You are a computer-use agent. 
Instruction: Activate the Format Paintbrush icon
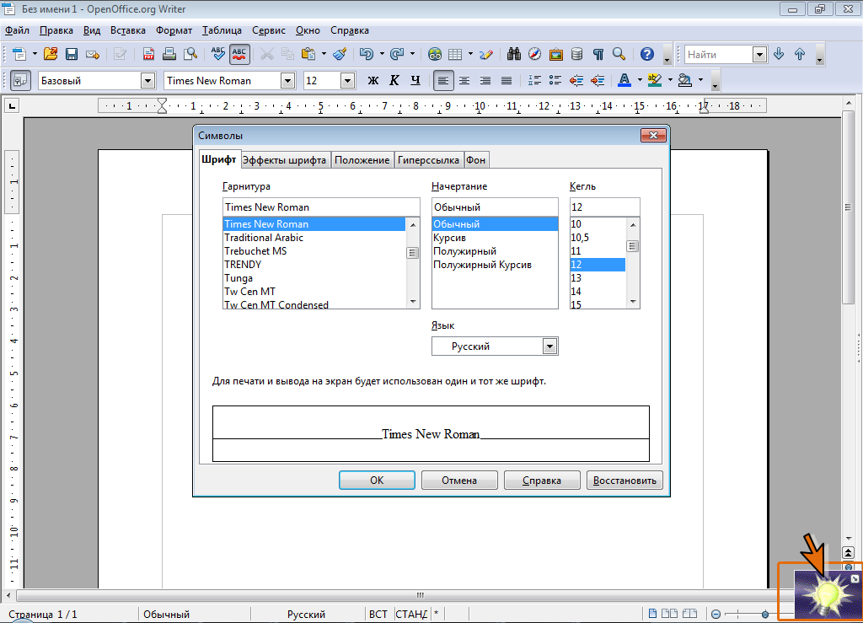click(x=340, y=54)
